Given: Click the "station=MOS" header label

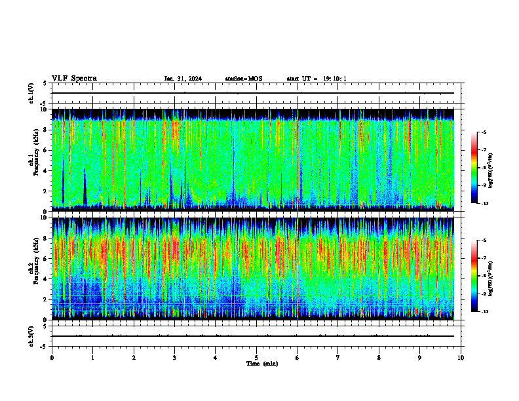Looking at the screenshot, I should (x=244, y=79).
